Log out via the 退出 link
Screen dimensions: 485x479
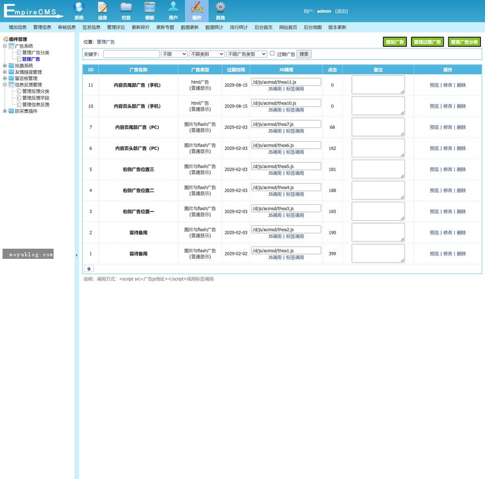pos(342,11)
